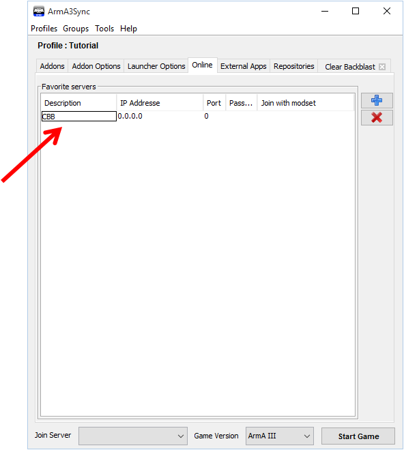Delete selected server with the red X
The width and height of the screenshot is (404, 450).
[x=377, y=117]
